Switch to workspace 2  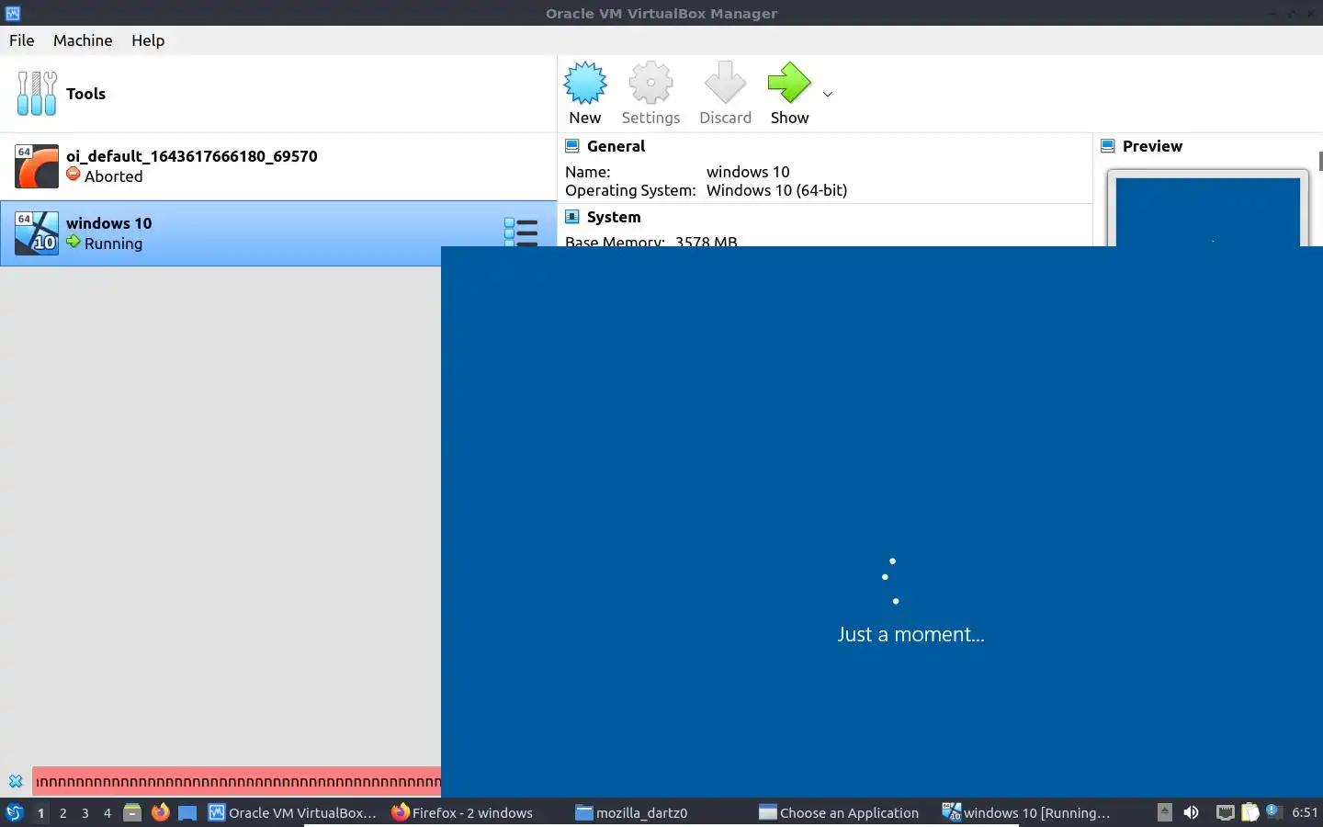pyautogui.click(x=62, y=812)
